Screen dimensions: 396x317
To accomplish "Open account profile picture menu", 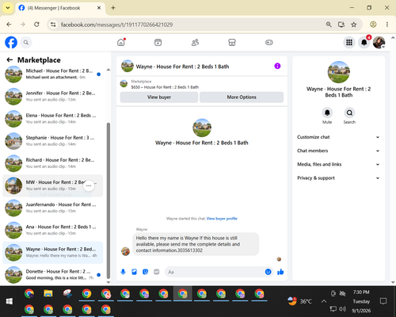I will (379, 42).
